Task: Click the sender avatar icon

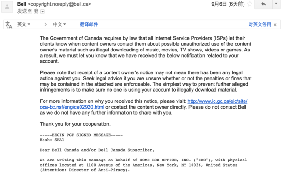Action: [x=7, y=7]
